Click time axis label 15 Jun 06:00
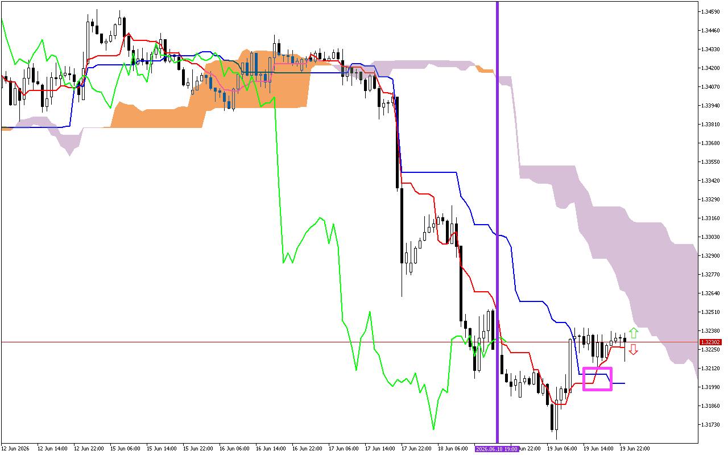 125,449
